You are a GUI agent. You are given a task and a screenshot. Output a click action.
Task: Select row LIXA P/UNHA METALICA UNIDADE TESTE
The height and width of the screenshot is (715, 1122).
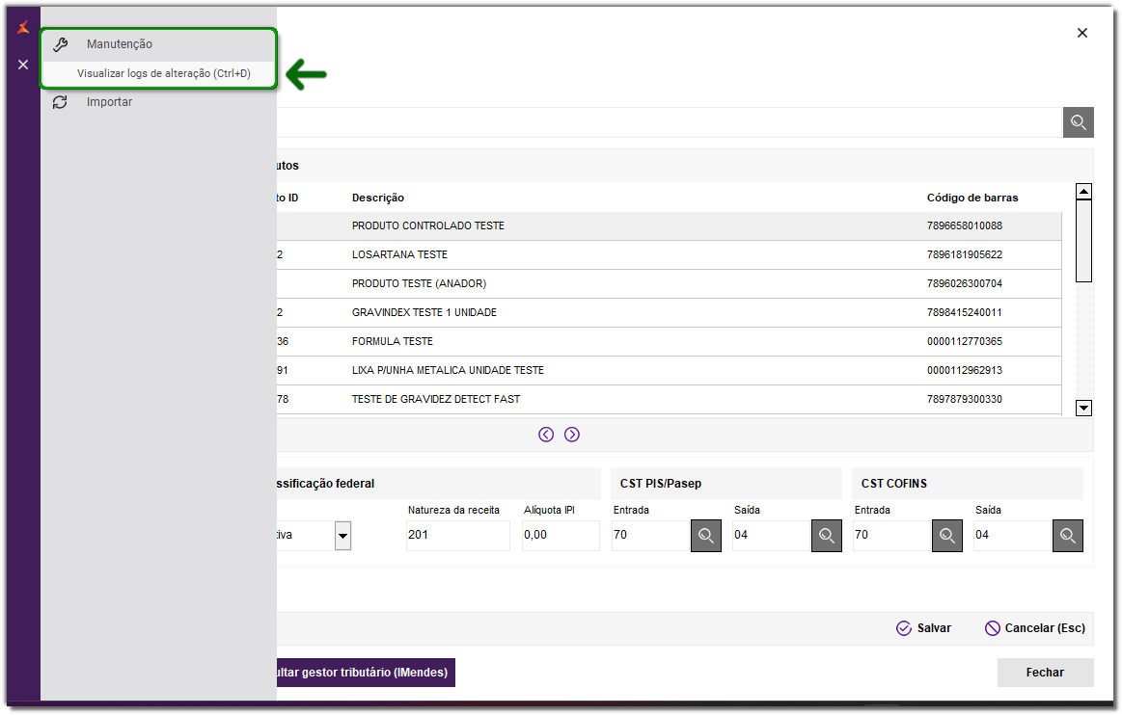pos(669,370)
